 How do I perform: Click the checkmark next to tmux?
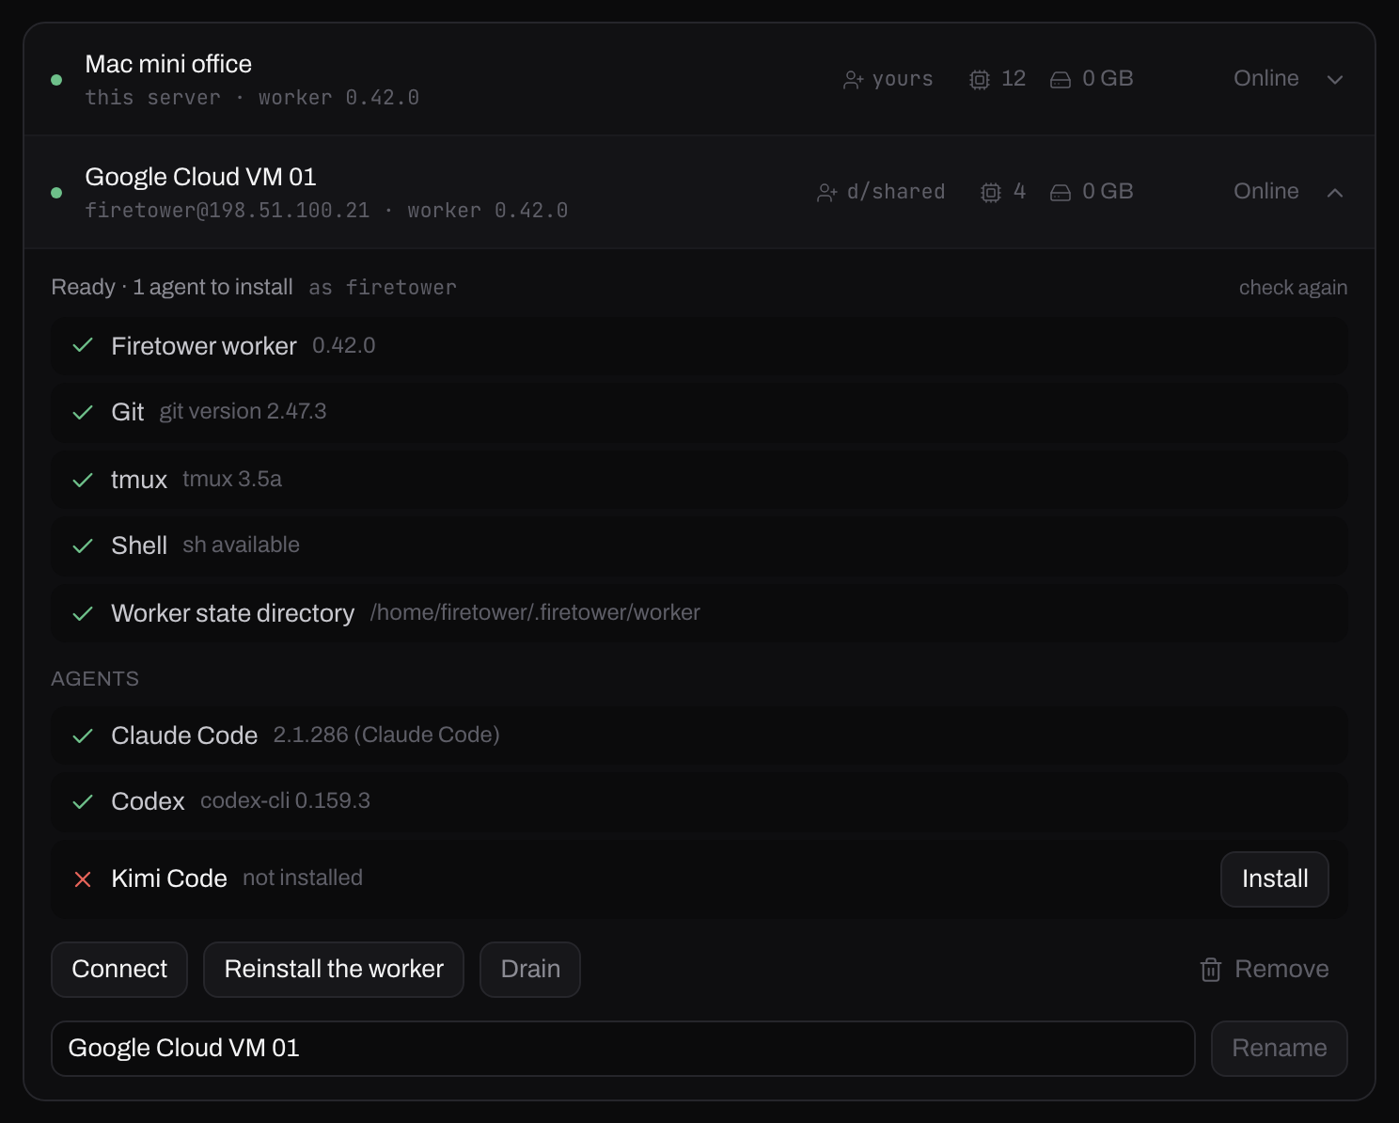coord(83,480)
